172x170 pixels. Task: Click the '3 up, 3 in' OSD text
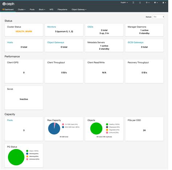(104, 33)
